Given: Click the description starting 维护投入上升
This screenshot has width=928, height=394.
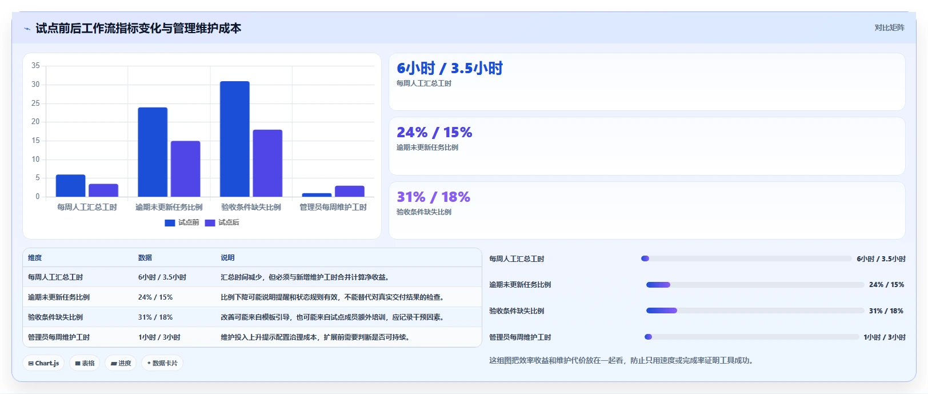Looking at the screenshot, I should tap(316, 337).
